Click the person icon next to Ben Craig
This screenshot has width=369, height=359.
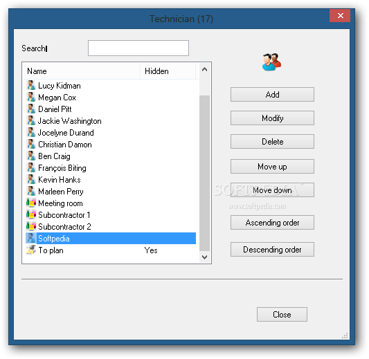coord(31,156)
